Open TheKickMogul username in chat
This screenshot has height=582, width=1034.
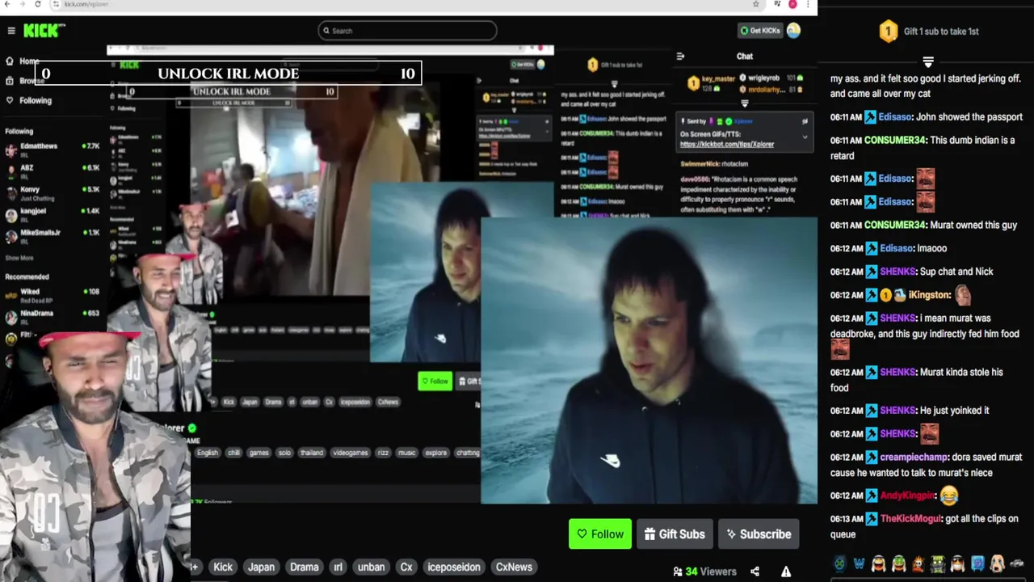910,519
